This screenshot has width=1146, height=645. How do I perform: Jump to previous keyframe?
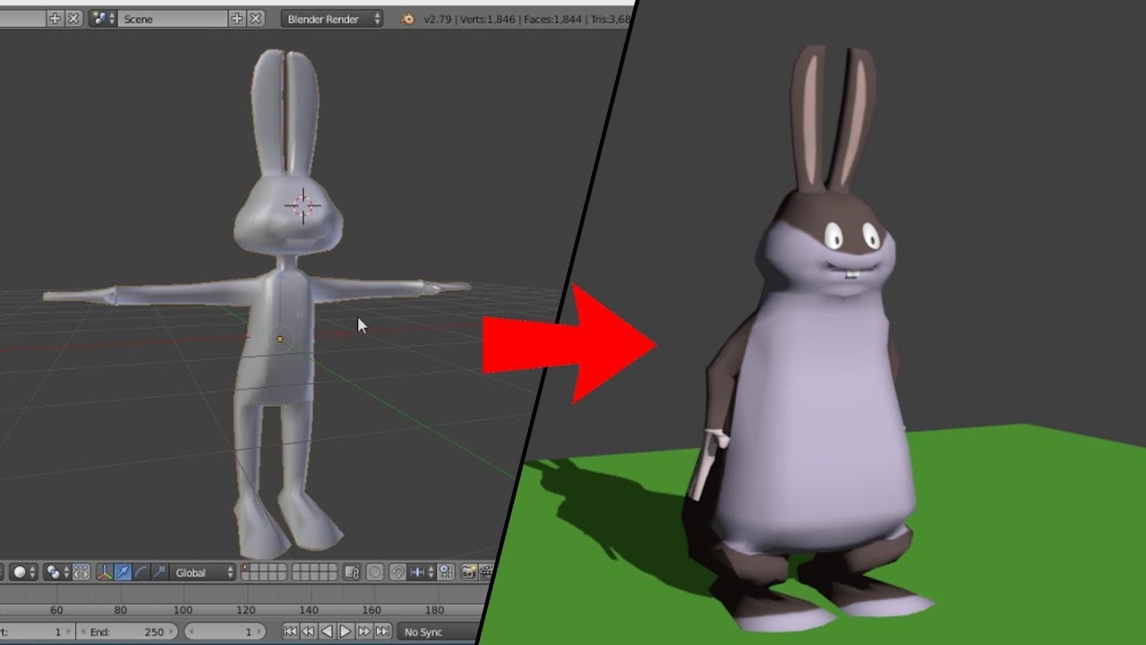[309, 632]
